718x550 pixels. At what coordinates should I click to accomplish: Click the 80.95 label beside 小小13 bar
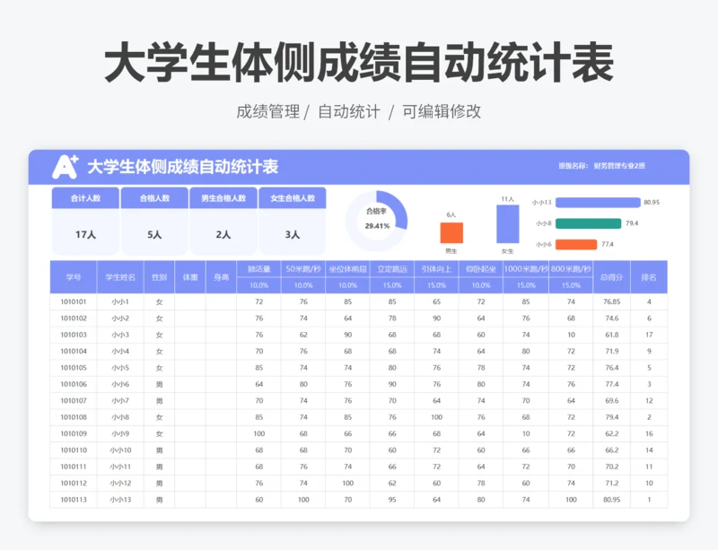[x=652, y=203]
